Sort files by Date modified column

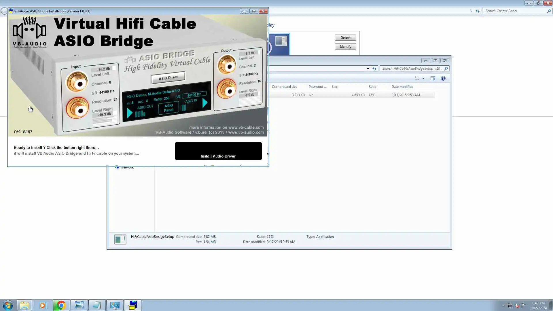click(402, 87)
